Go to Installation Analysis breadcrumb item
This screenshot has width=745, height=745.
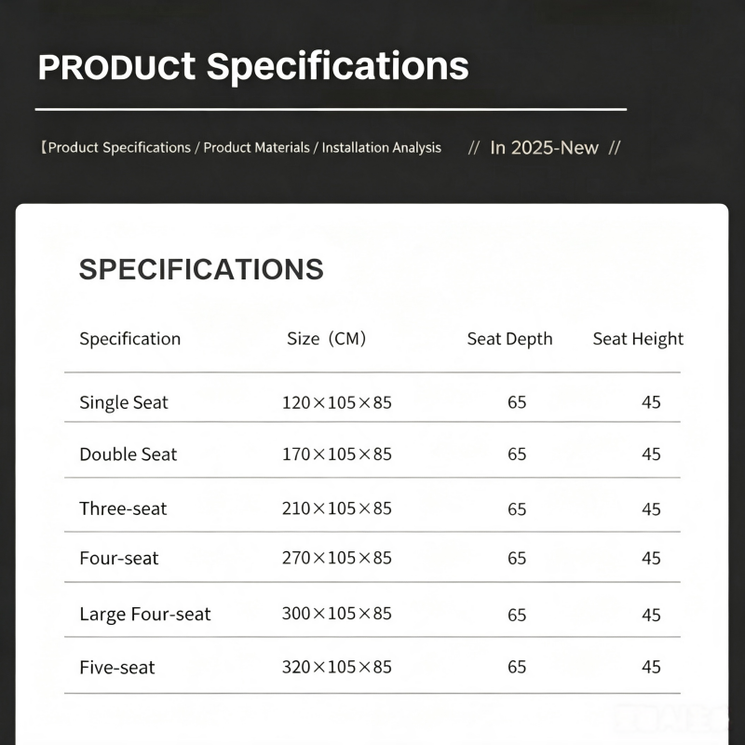point(382,148)
